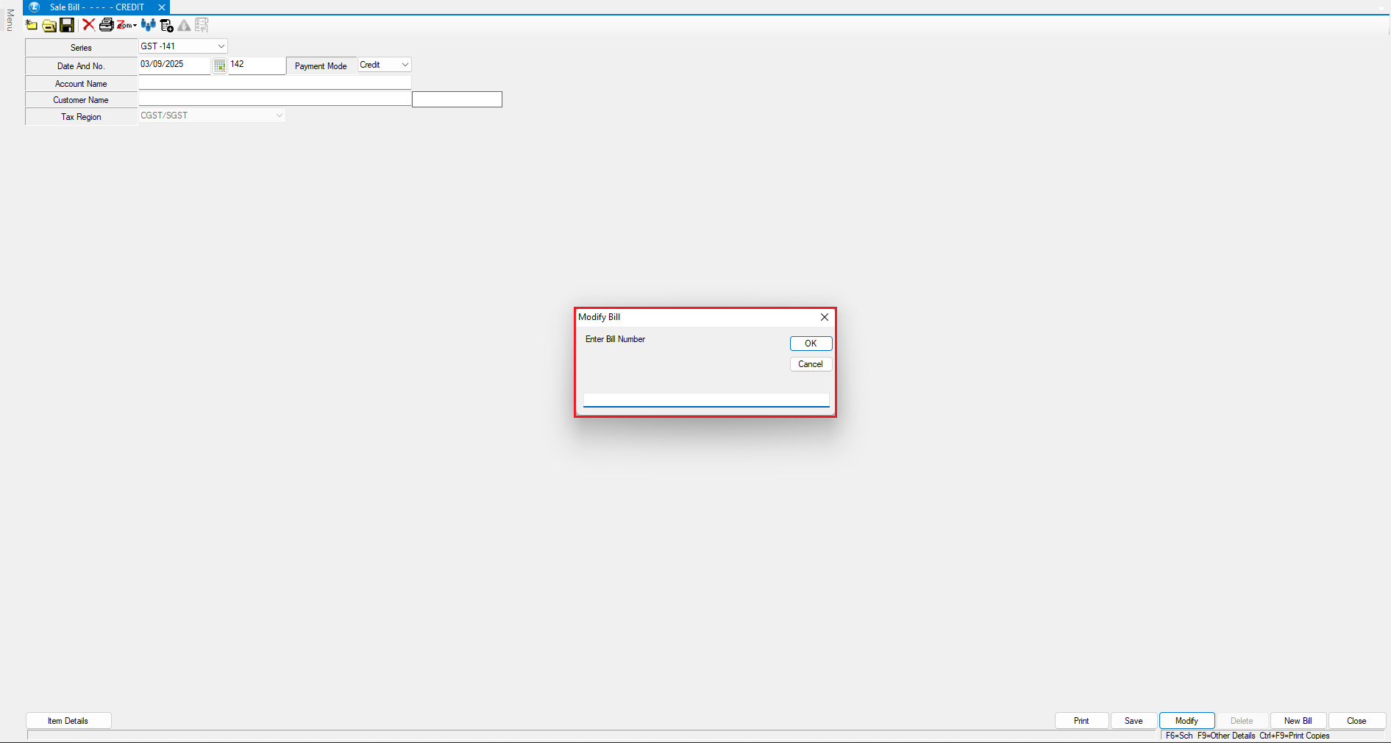Select the Sale Bill CREDIT tab
This screenshot has height=743, width=1391.
[x=96, y=7]
